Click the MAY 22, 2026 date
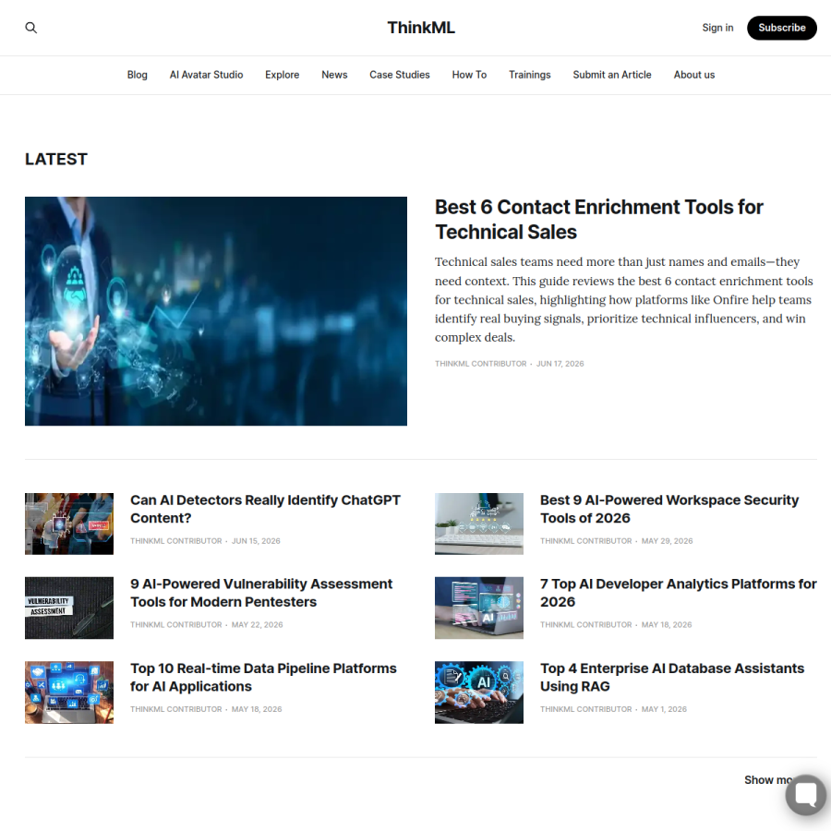The image size is (831, 831). click(257, 624)
